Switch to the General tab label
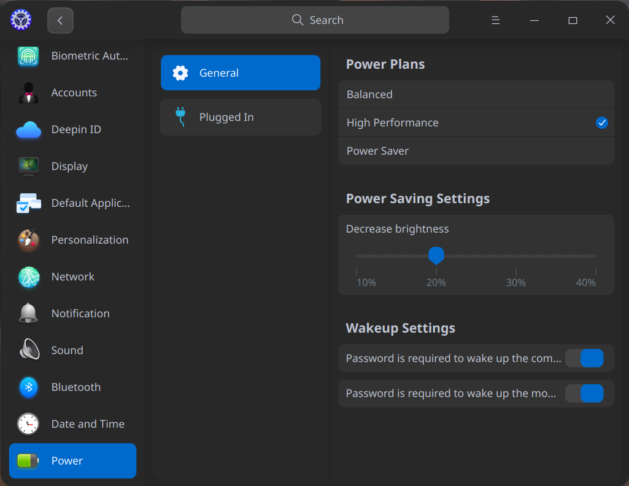Viewport: 629px width, 486px height. (219, 73)
